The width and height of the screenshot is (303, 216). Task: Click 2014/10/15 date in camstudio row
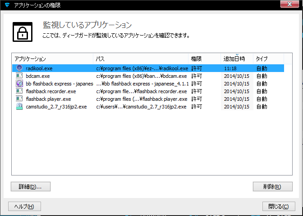tap(237, 107)
